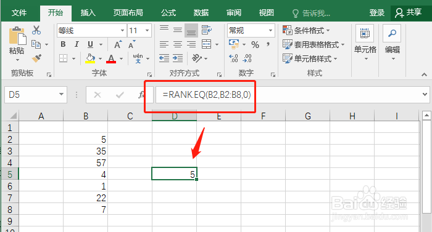The height and width of the screenshot is (232, 432).
Task: Open the font group dialog launcher
Action: (149, 74)
